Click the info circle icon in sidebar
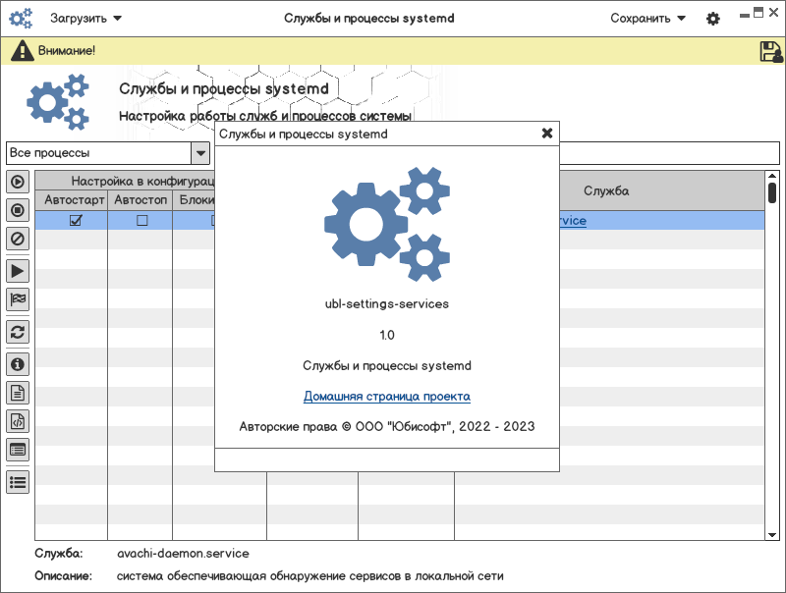Screen dimensions: 786x593 (x=18, y=364)
